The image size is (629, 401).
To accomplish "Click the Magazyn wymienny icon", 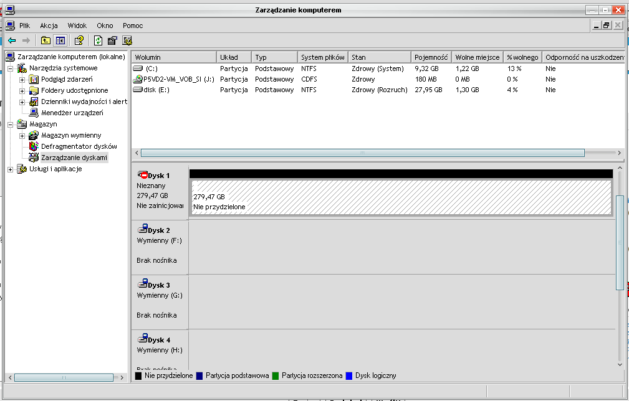I will pos(34,135).
